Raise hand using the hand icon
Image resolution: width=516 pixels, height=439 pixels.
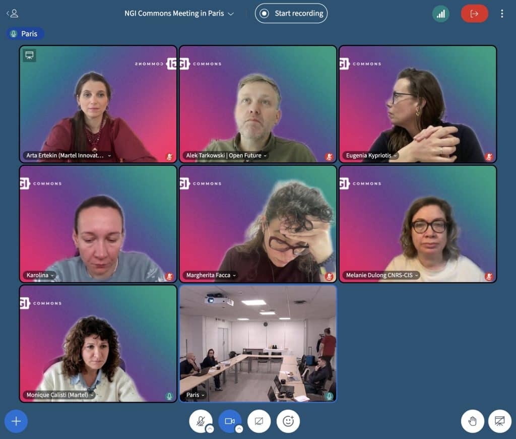[473, 421]
